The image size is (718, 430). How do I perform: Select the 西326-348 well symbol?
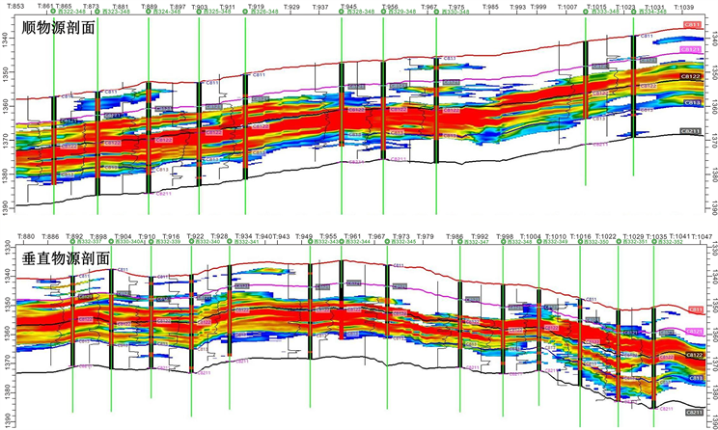tap(247, 12)
